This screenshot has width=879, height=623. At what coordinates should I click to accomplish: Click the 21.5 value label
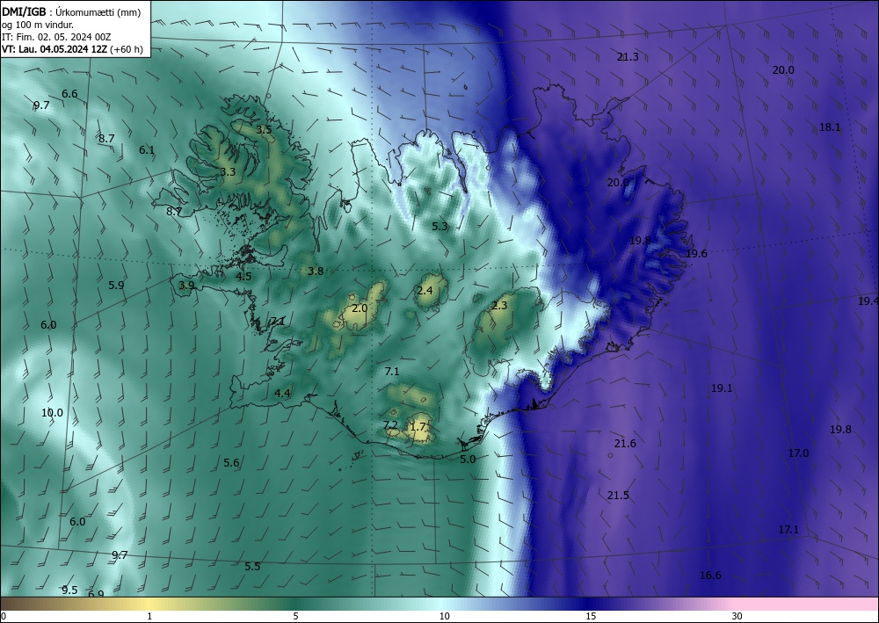click(x=618, y=496)
